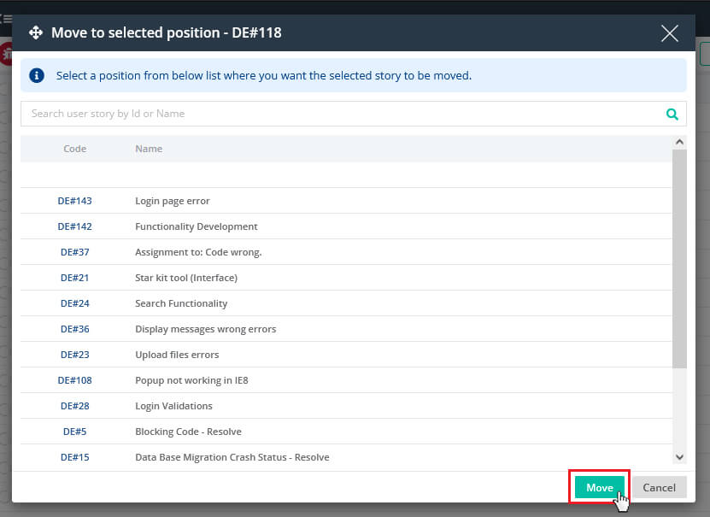Image resolution: width=710 pixels, height=517 pixels.
Task: Select DE#108 Popup not working in IE8
Action: pos(346,380)
